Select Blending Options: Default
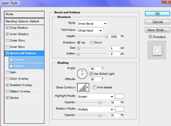 [24, 21]
